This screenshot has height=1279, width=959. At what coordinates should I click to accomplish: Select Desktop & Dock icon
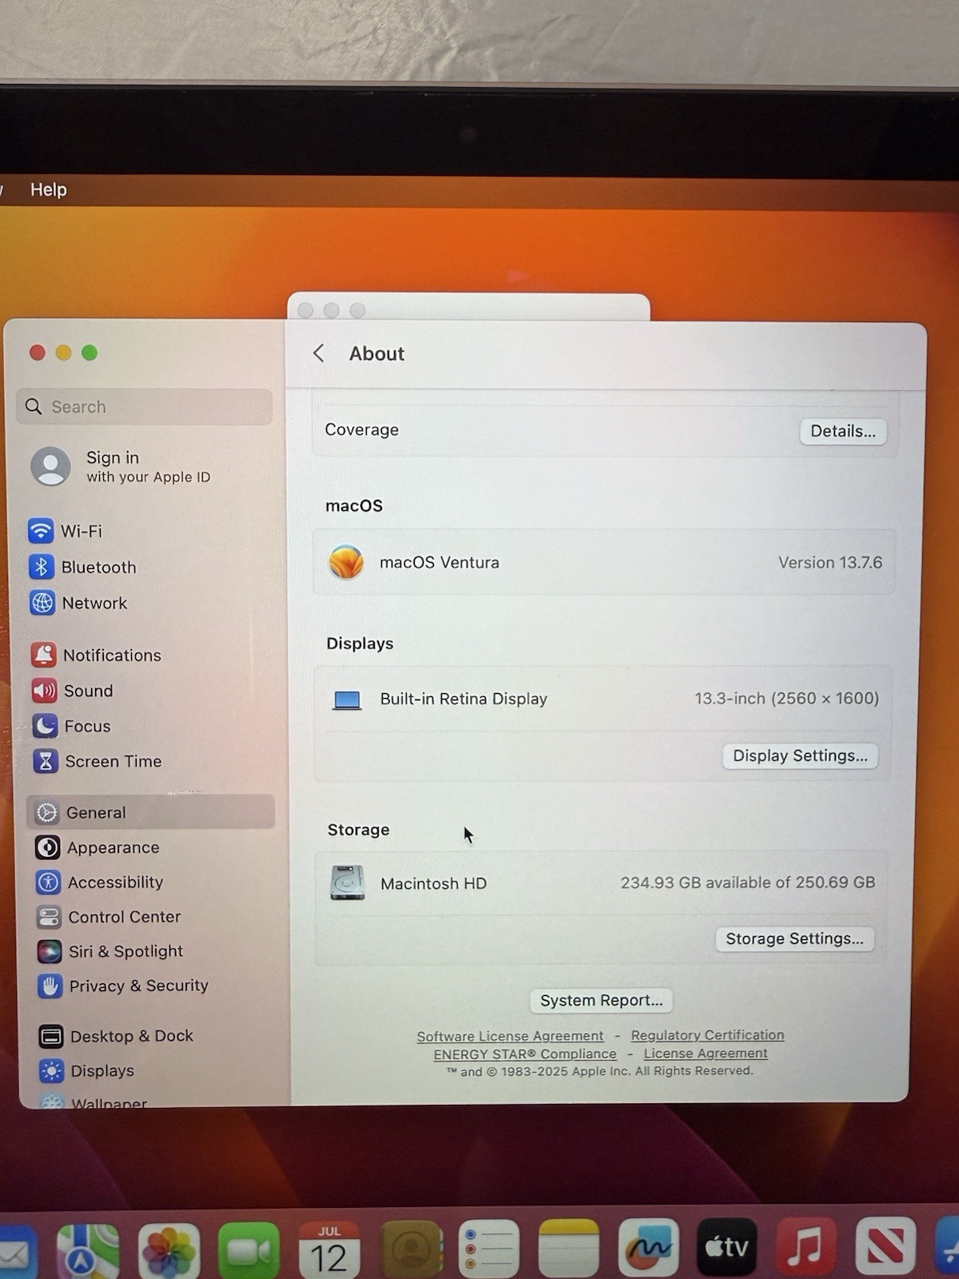(51, 1036)
